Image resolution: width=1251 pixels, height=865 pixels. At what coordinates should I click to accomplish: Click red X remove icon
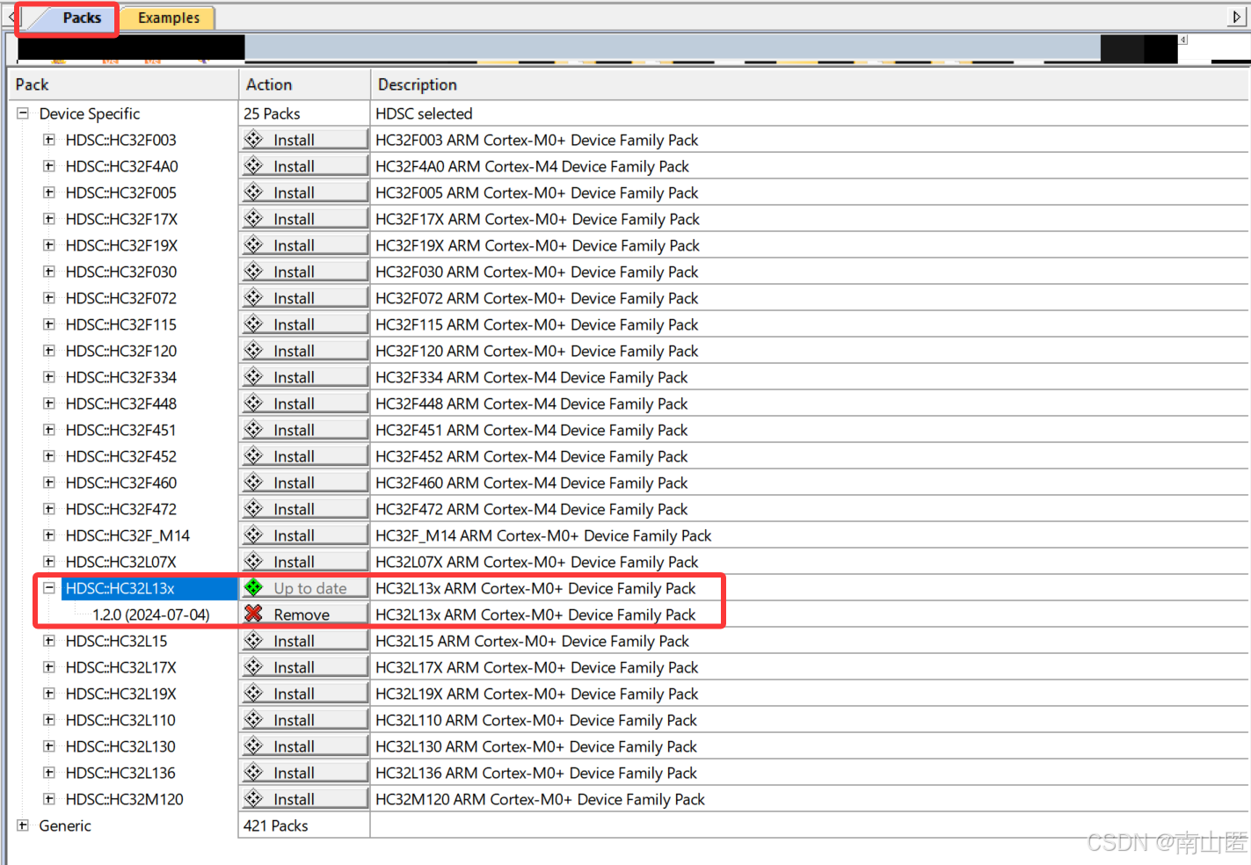254,614
